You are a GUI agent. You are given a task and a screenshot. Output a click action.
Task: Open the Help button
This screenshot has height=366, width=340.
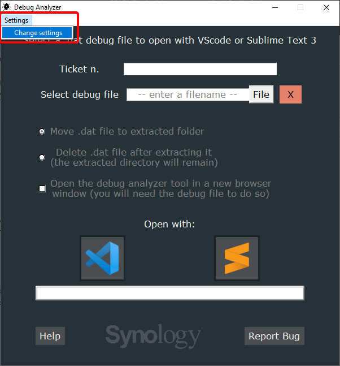(x=50, y=336)
